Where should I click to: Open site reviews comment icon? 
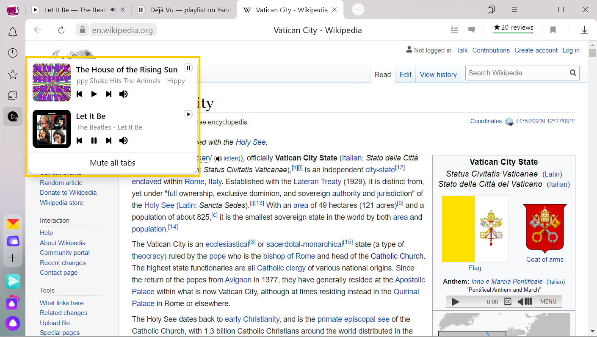pyautogui.click(x=471, y=30)
